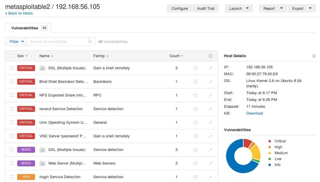Open the Audit Trail
Image resolution: width=320 pixels, height=182 pixels.
[x=206, y=9]
